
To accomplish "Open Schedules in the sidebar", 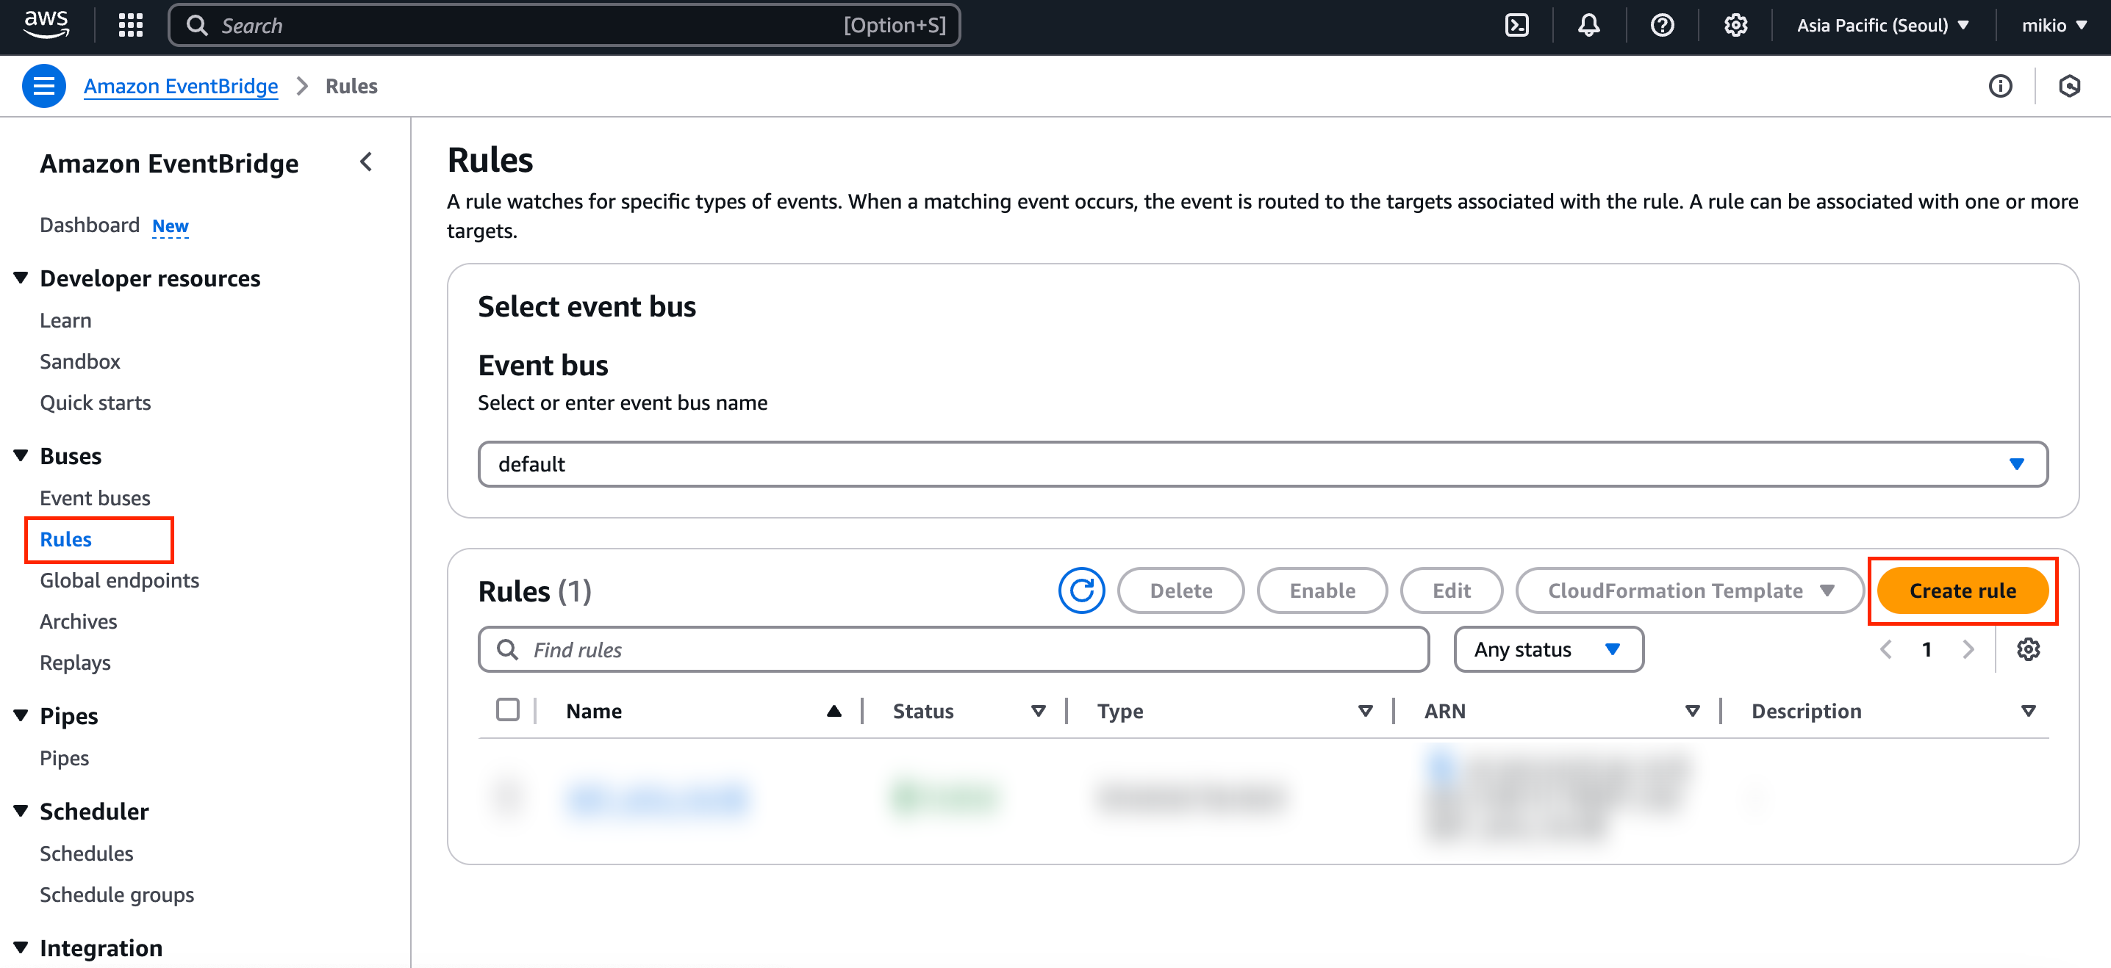I will 86,853.
